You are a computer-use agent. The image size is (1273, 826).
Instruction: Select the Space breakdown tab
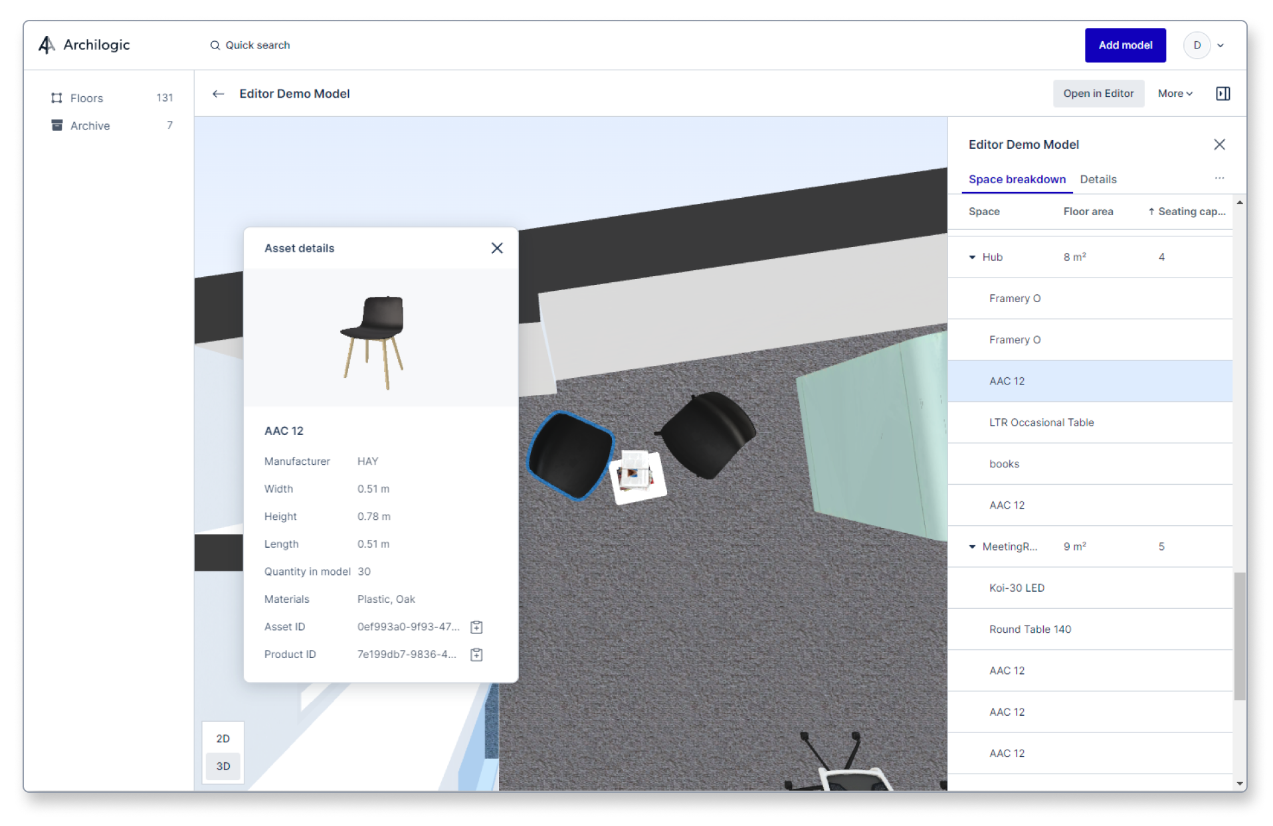coord(1017,179)
